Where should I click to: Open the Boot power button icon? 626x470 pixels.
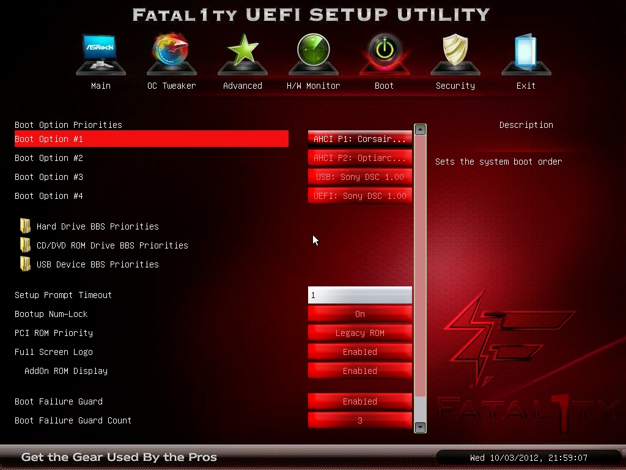coord(385,54)
